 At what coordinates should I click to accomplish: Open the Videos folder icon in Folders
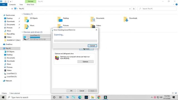[x=93, y=26]
